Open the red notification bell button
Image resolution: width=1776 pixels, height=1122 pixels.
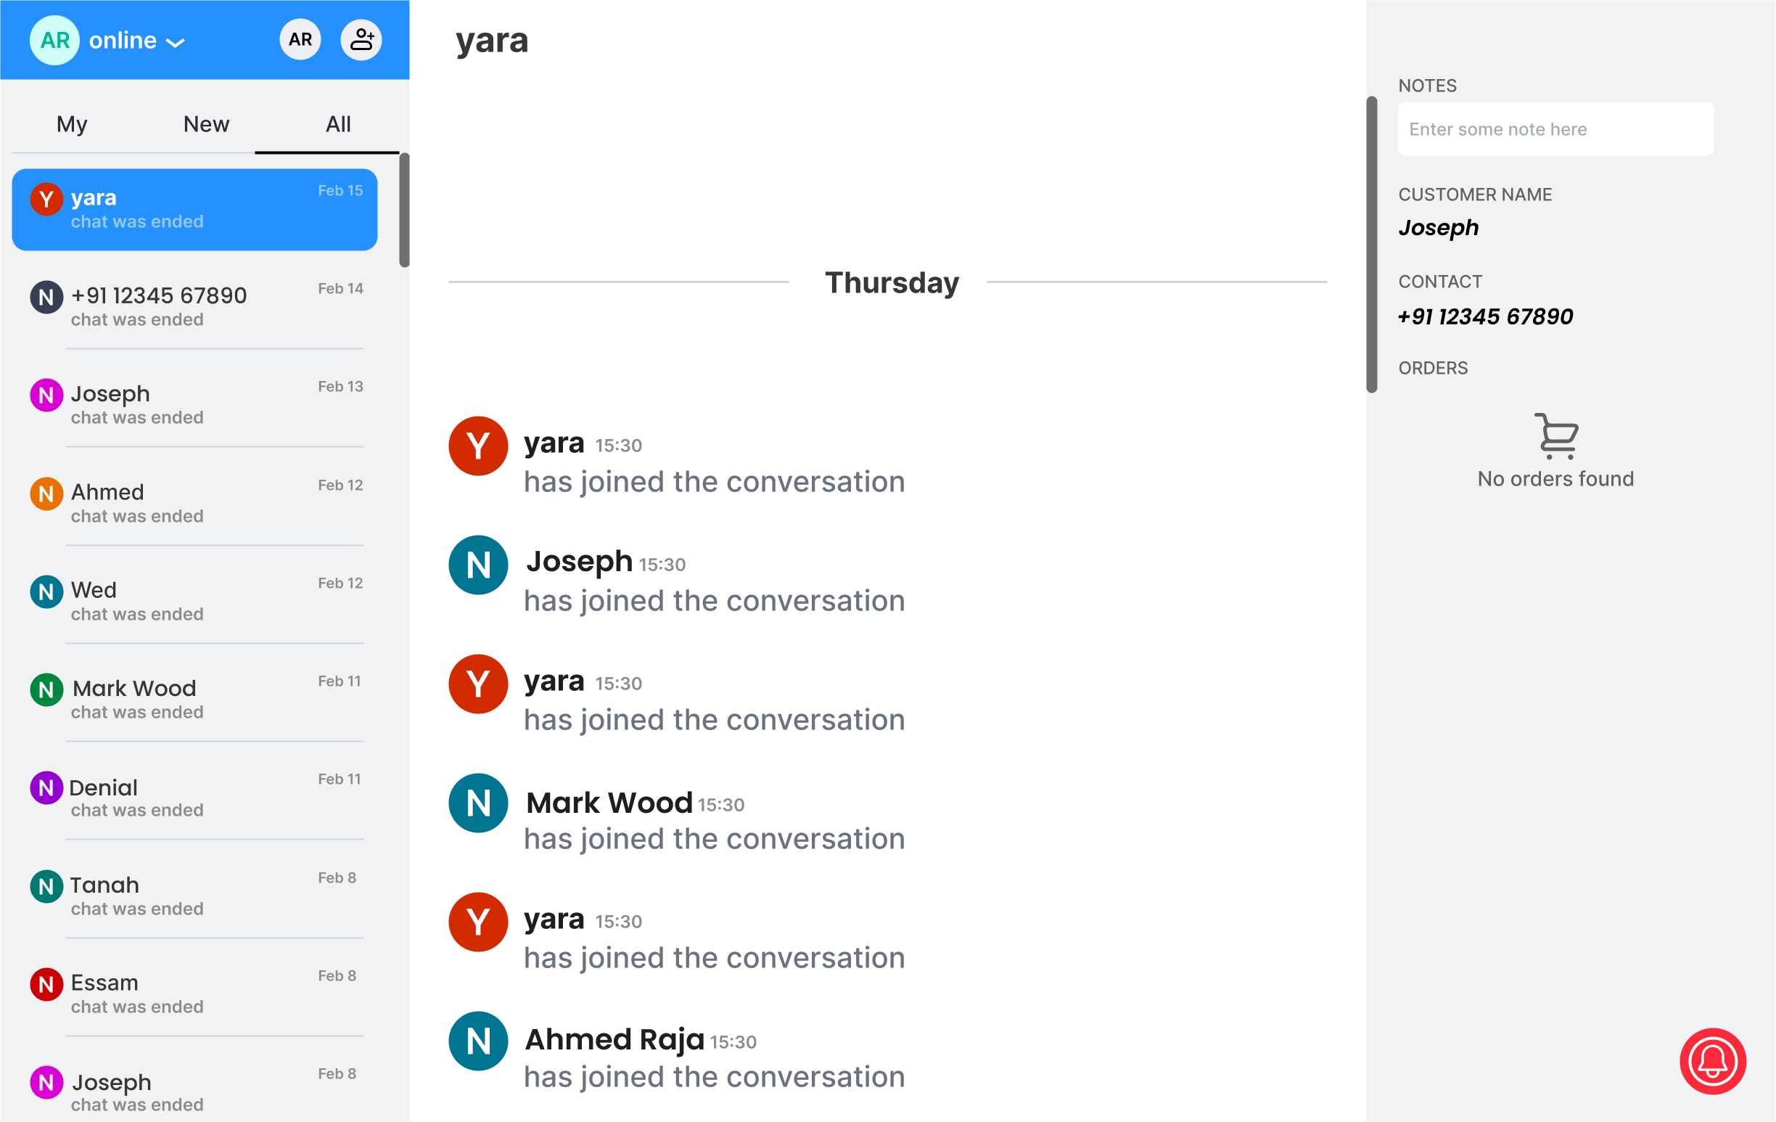click(1713, 1061)
